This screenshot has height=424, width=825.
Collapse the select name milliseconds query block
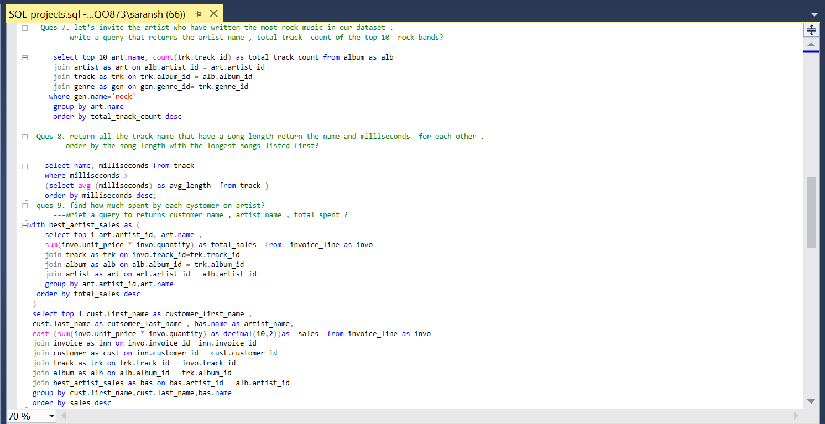click(24, 165)
